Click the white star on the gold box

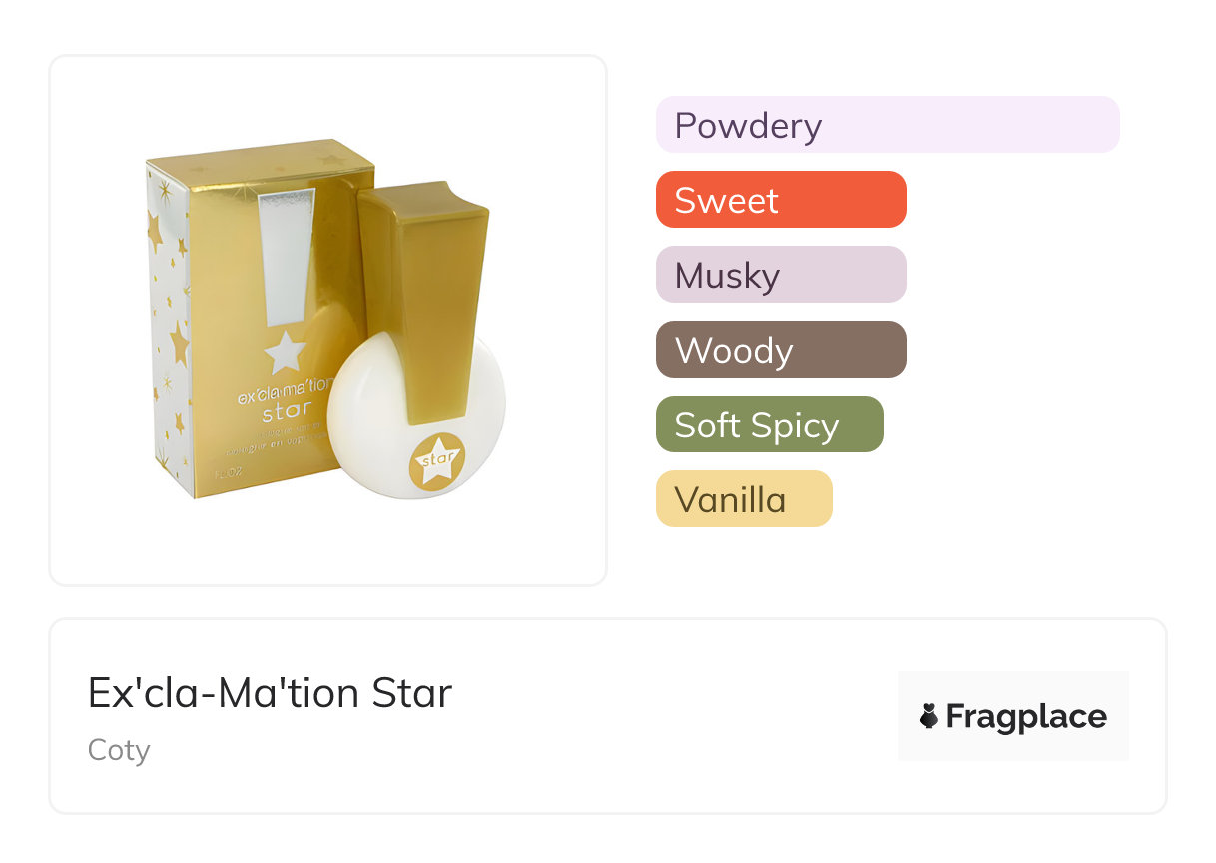point(286,352)
